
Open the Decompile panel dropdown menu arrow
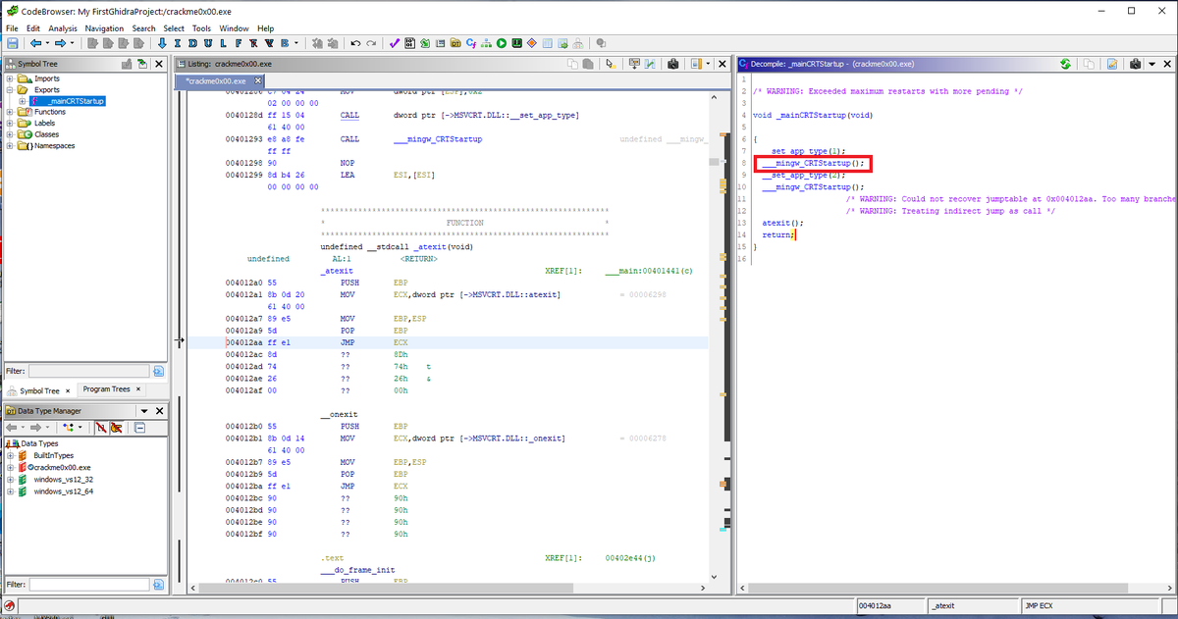click(x=1151, y=64)
